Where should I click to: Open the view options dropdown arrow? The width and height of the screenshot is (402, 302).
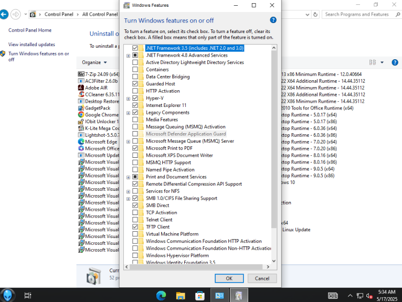(x=382, y=62)
